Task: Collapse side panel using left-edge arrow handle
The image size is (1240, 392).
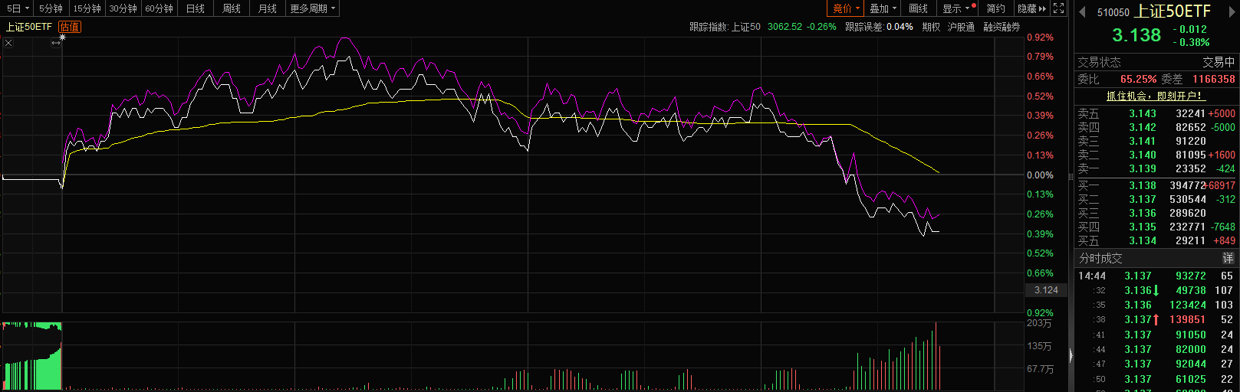Action: coord(1070,355)
